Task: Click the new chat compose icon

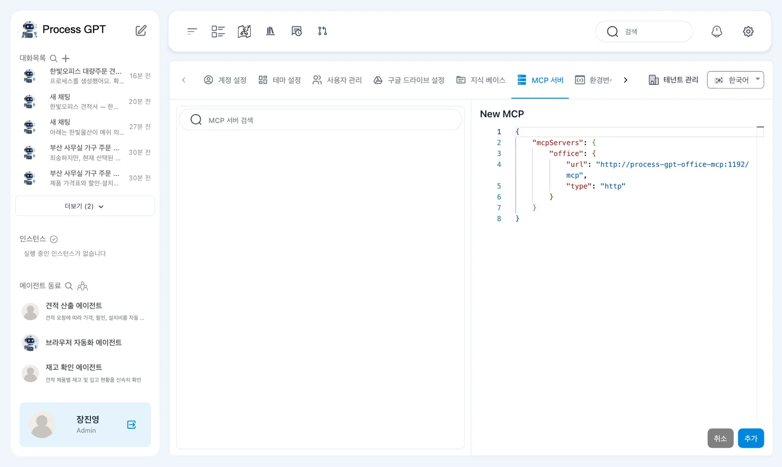Action: pyautogui.click(x=141, y=30)
